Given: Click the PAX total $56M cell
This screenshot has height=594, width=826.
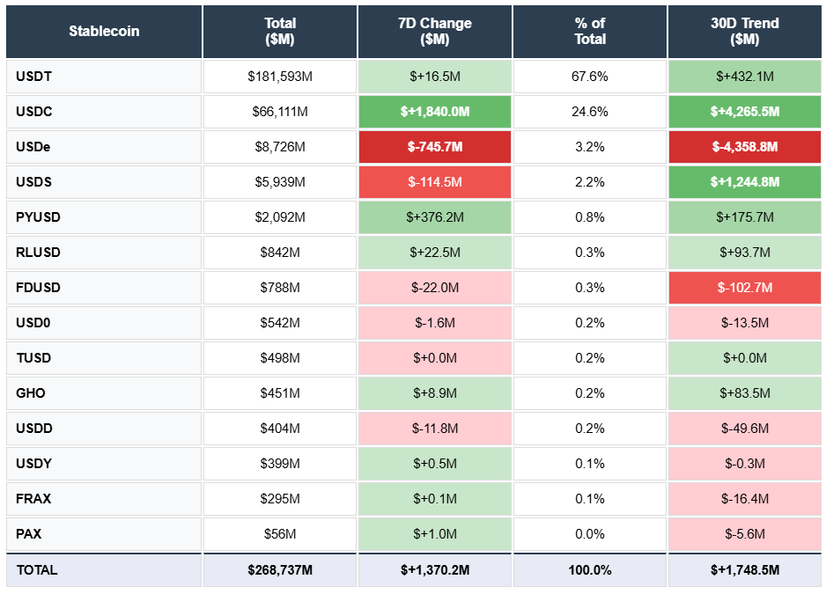Looking at the screenshot, I should point(280,534).
